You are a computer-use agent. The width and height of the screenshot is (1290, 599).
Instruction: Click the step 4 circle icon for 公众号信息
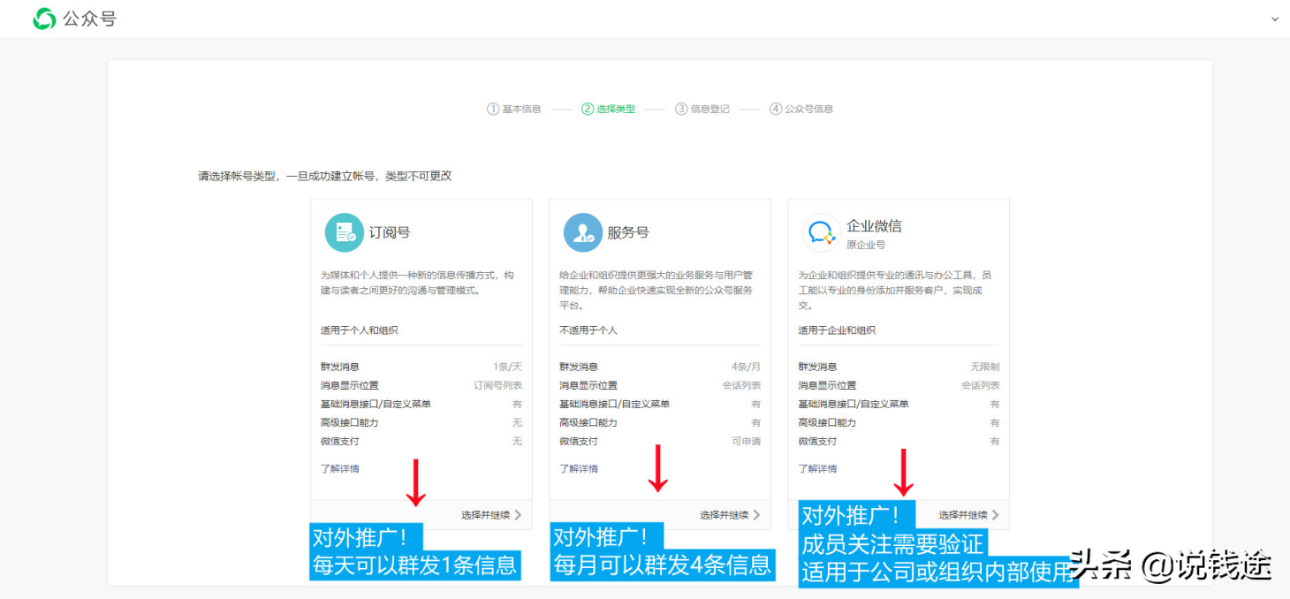click(x=774, y=108)
